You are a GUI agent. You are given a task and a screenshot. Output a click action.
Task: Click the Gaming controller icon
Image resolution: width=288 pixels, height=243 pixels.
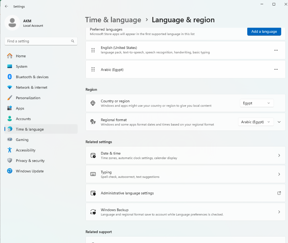(10, 139)
